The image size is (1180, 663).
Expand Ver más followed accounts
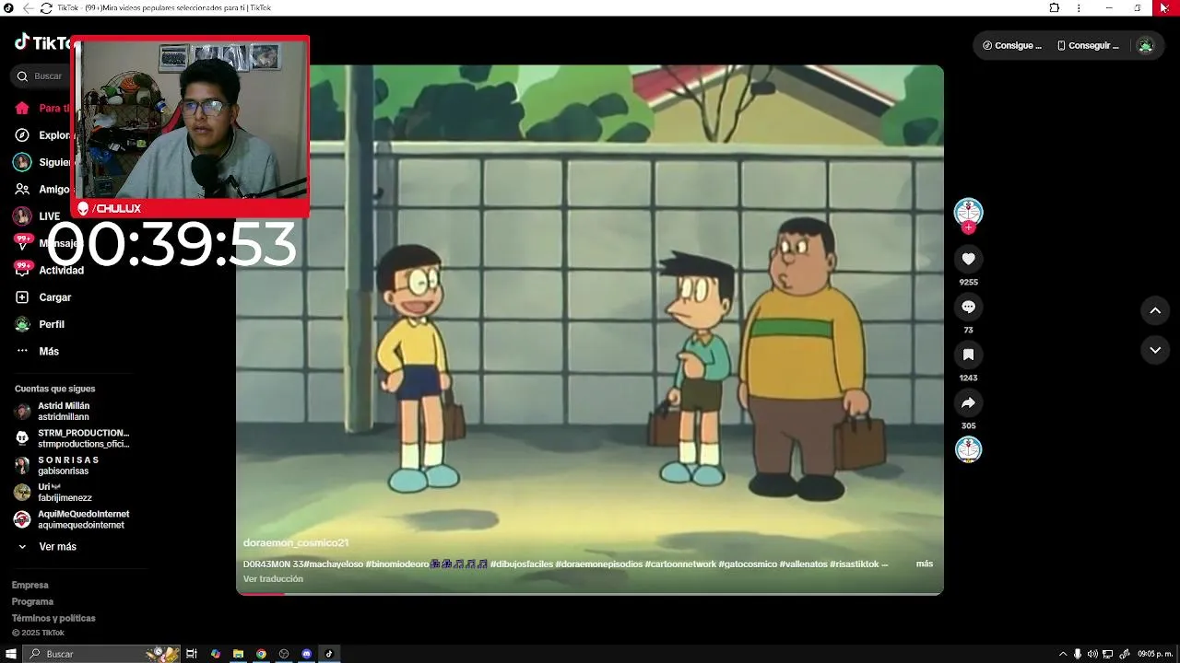(46, 547)
